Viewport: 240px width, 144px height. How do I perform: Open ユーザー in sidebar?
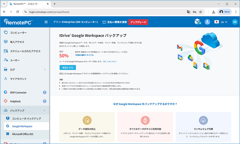[15, 60]
